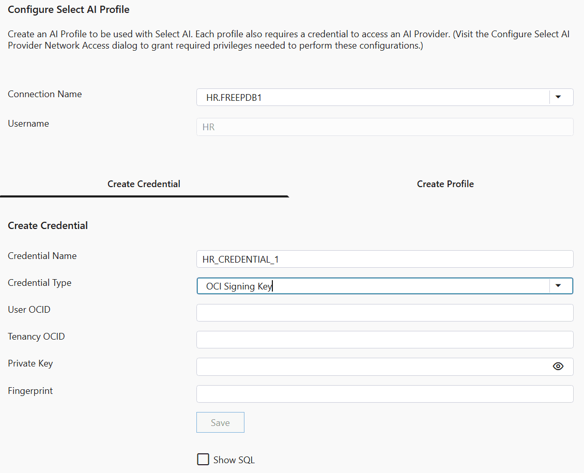Switch to the Create Profile tab

[445, 184]
